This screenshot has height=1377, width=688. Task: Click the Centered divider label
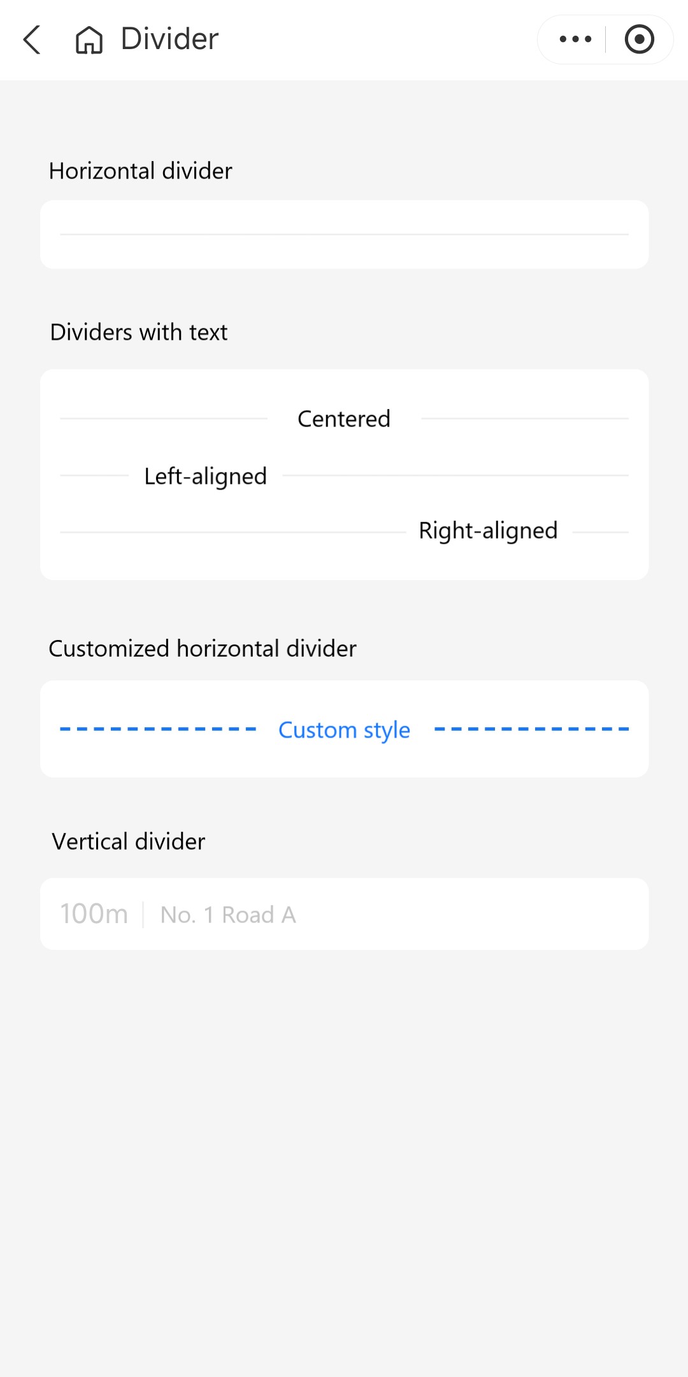(x=344, y=419)
